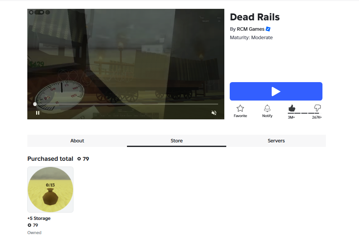Pause the Dead Rails preview video
Screen dimensions: 359x241
38,113
